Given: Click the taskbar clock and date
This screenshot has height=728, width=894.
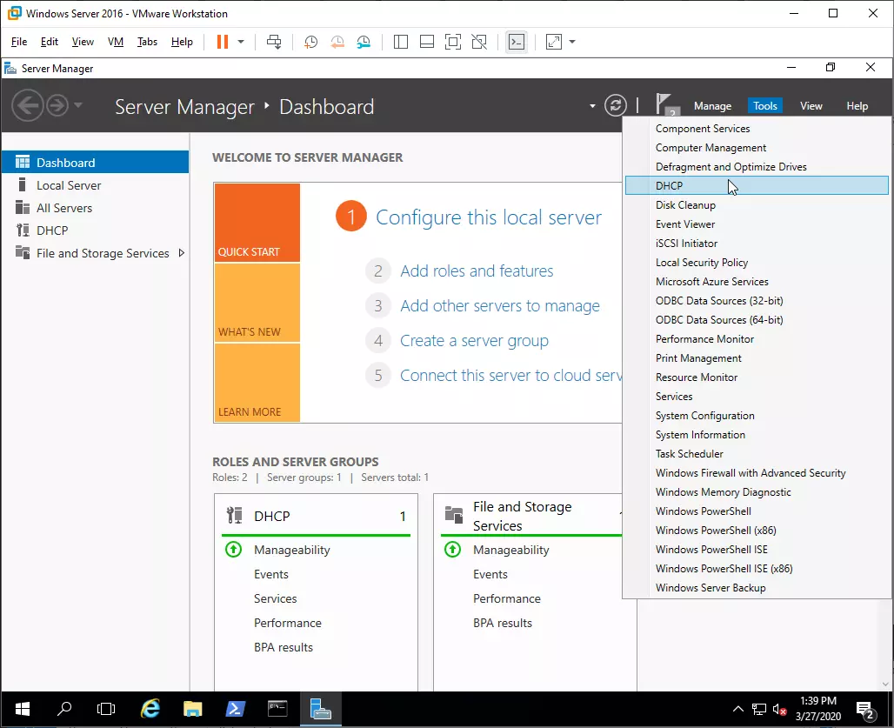Looking at the screenshot, I should (x=818, y=709).
